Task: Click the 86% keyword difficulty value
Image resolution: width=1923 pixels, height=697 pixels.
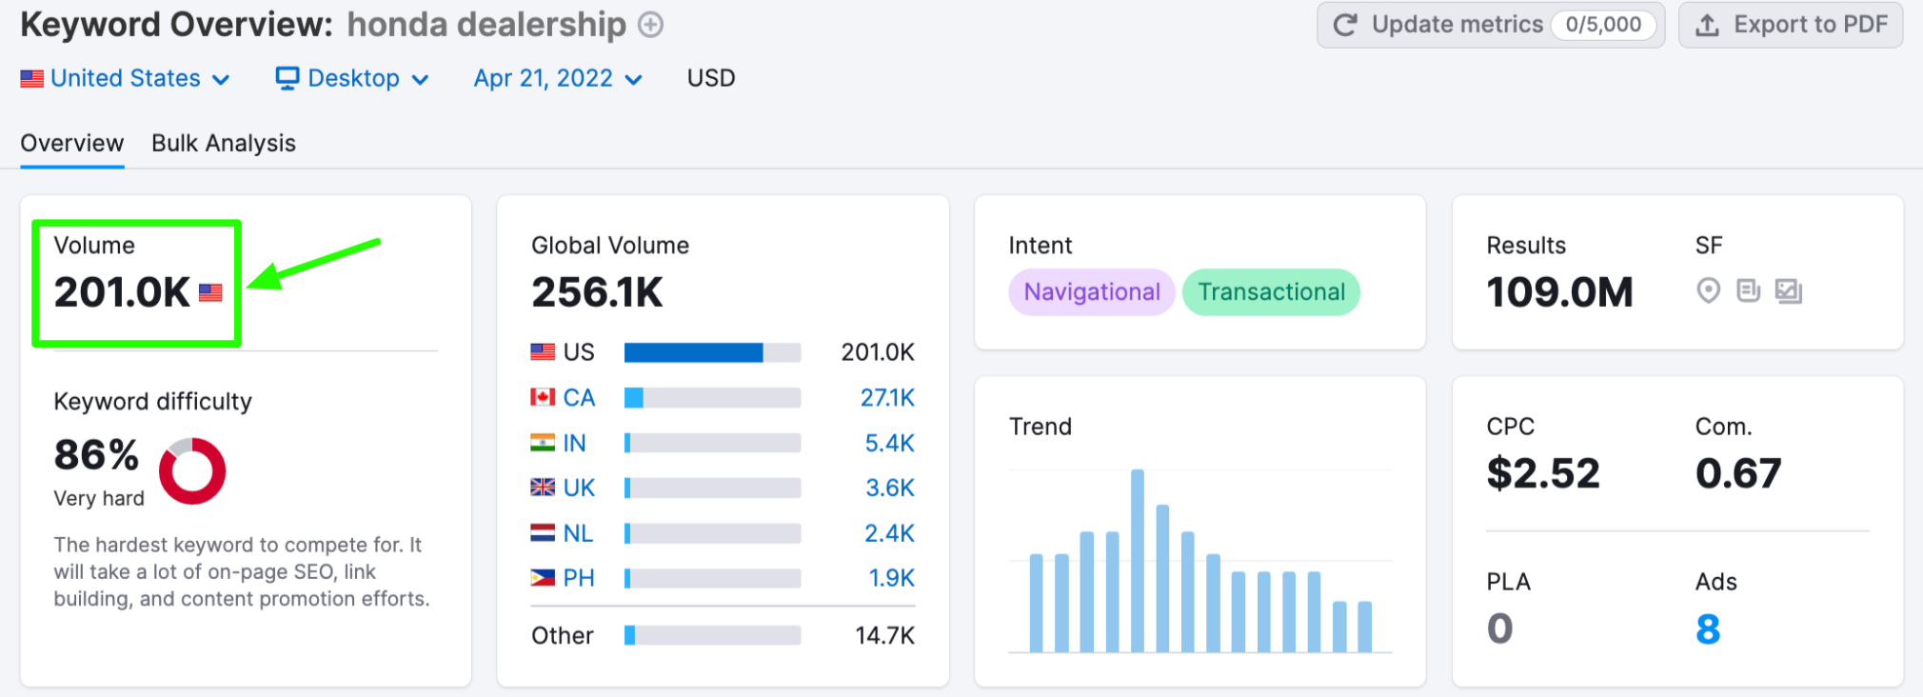Action: tap(96, 455)
